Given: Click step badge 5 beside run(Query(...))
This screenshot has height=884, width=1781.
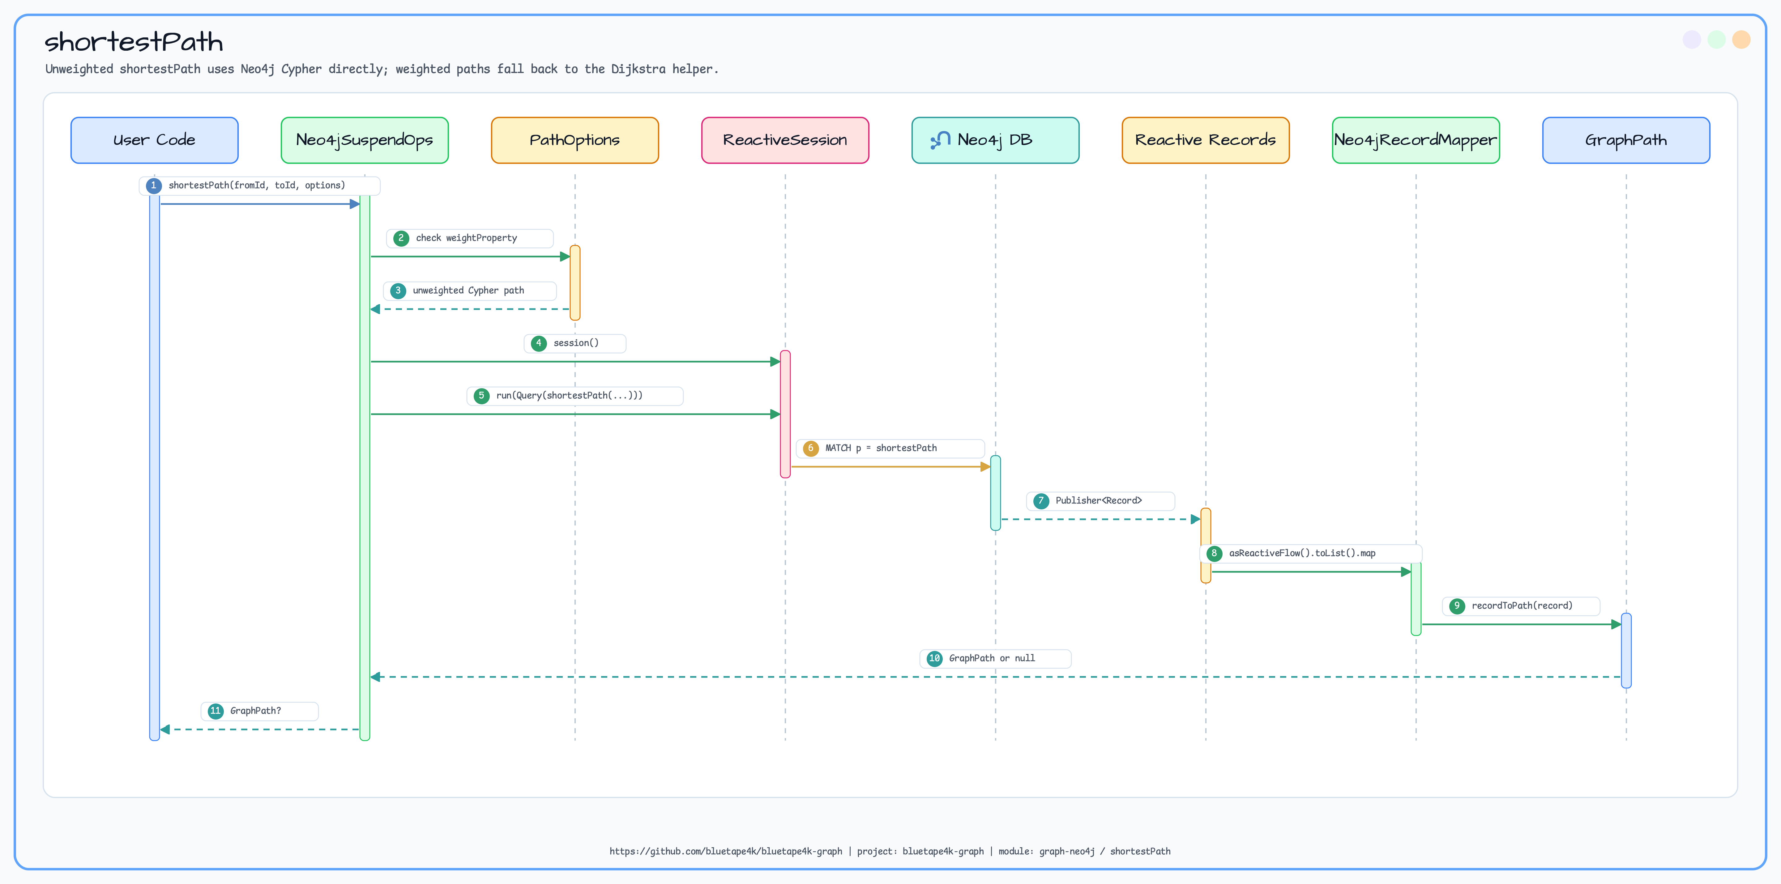Looking at the screenshot, I should pyautogui.click(x=481, y=396).
